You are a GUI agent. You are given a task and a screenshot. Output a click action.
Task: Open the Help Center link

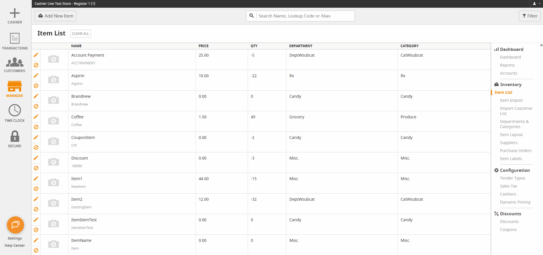coord(15,246)
